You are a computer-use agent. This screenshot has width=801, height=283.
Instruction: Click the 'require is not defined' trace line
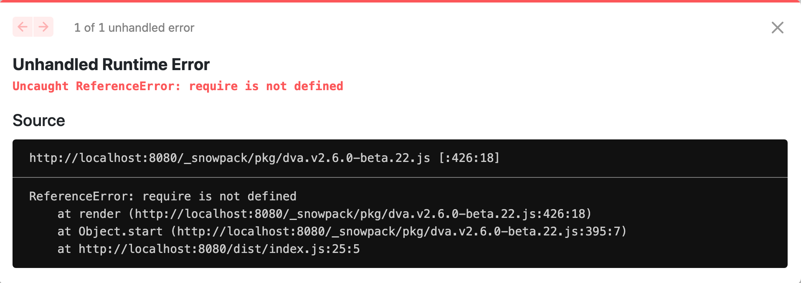[x=162, y=196]
